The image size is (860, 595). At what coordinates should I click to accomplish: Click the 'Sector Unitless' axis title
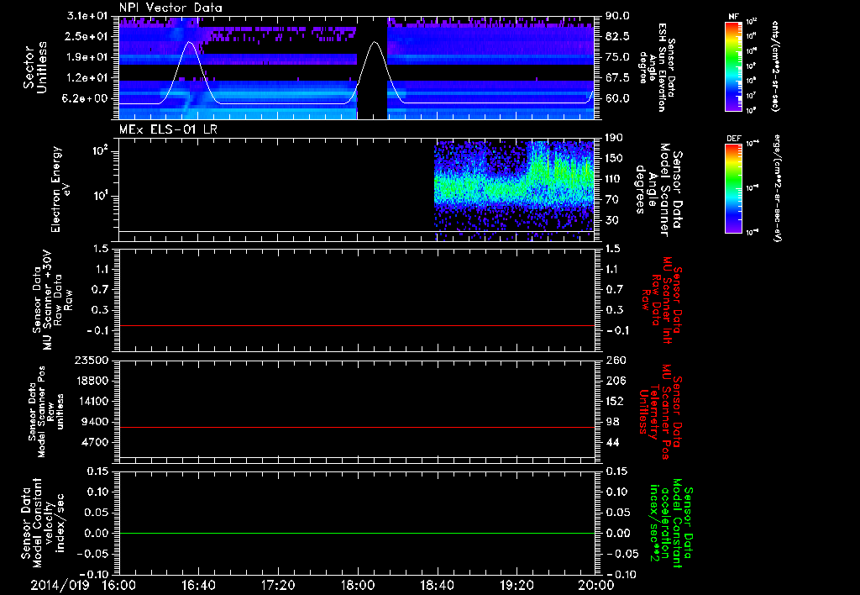click(x=34, y=68)
